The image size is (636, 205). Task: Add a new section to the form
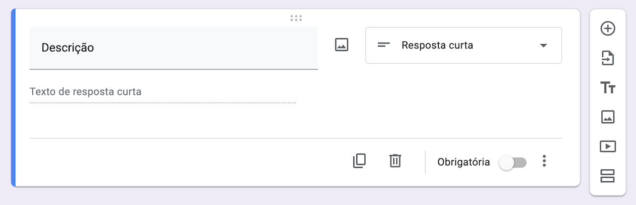tap(608, 175)
